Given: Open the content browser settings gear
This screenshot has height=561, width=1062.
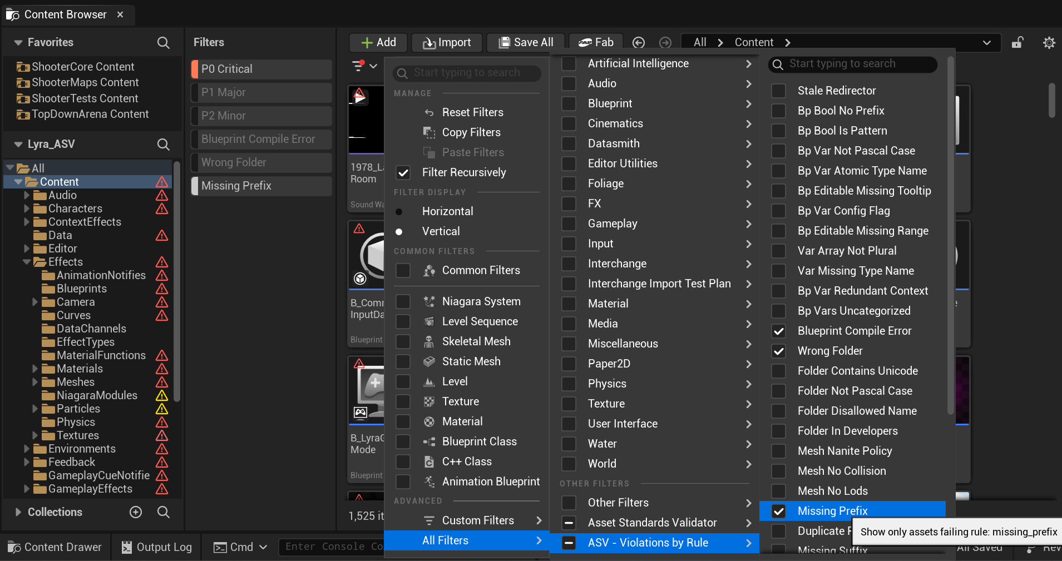Looking at the screenshot, I should click(1049, 43).
